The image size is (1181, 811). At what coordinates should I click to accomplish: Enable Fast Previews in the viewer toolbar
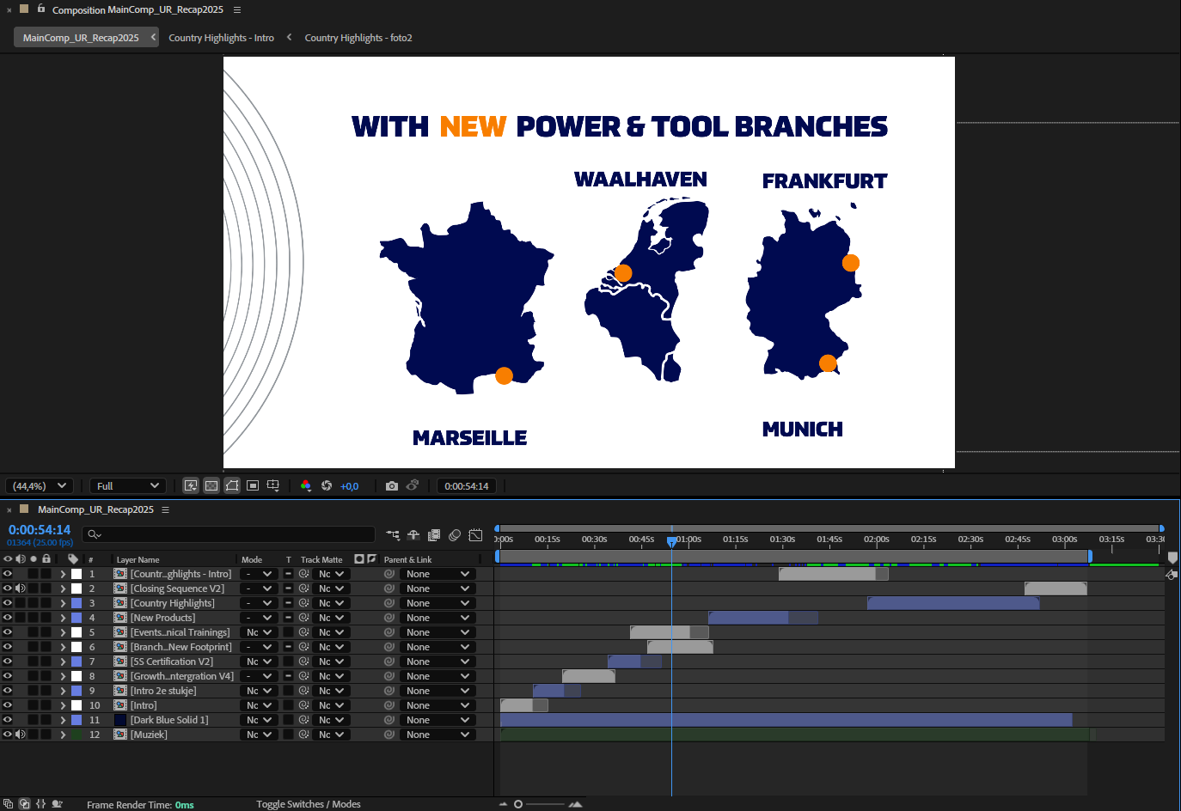pos(191,486)
